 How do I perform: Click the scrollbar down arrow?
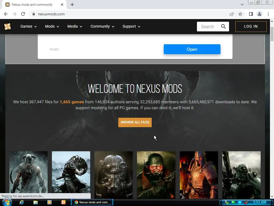pyautogui.click(x=272, y=197)
